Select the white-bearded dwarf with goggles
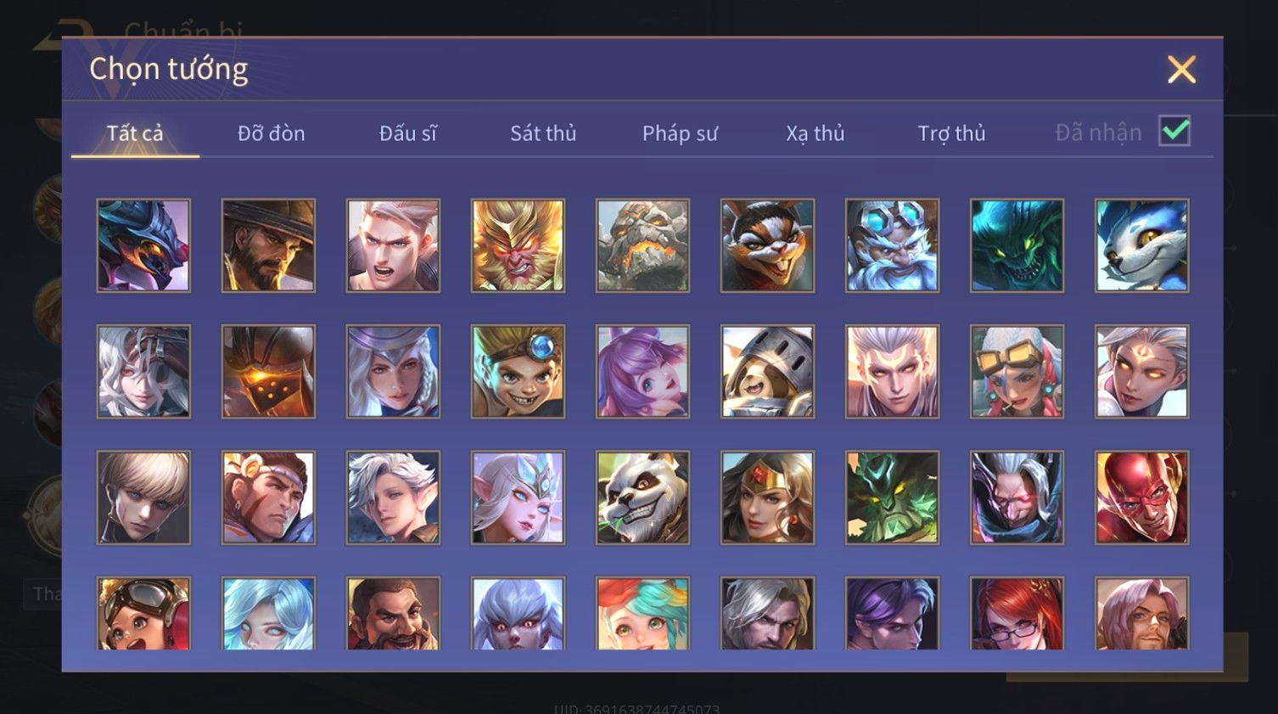 (x=892, y=245)
